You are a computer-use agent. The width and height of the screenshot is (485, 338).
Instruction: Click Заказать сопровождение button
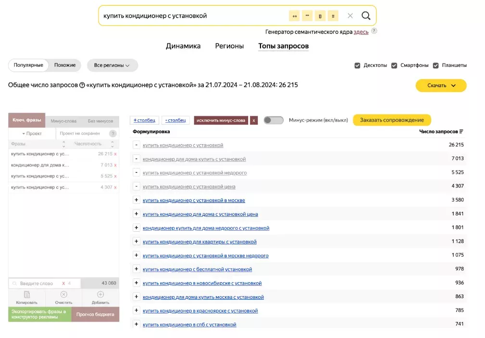click(x=392, y=120)
